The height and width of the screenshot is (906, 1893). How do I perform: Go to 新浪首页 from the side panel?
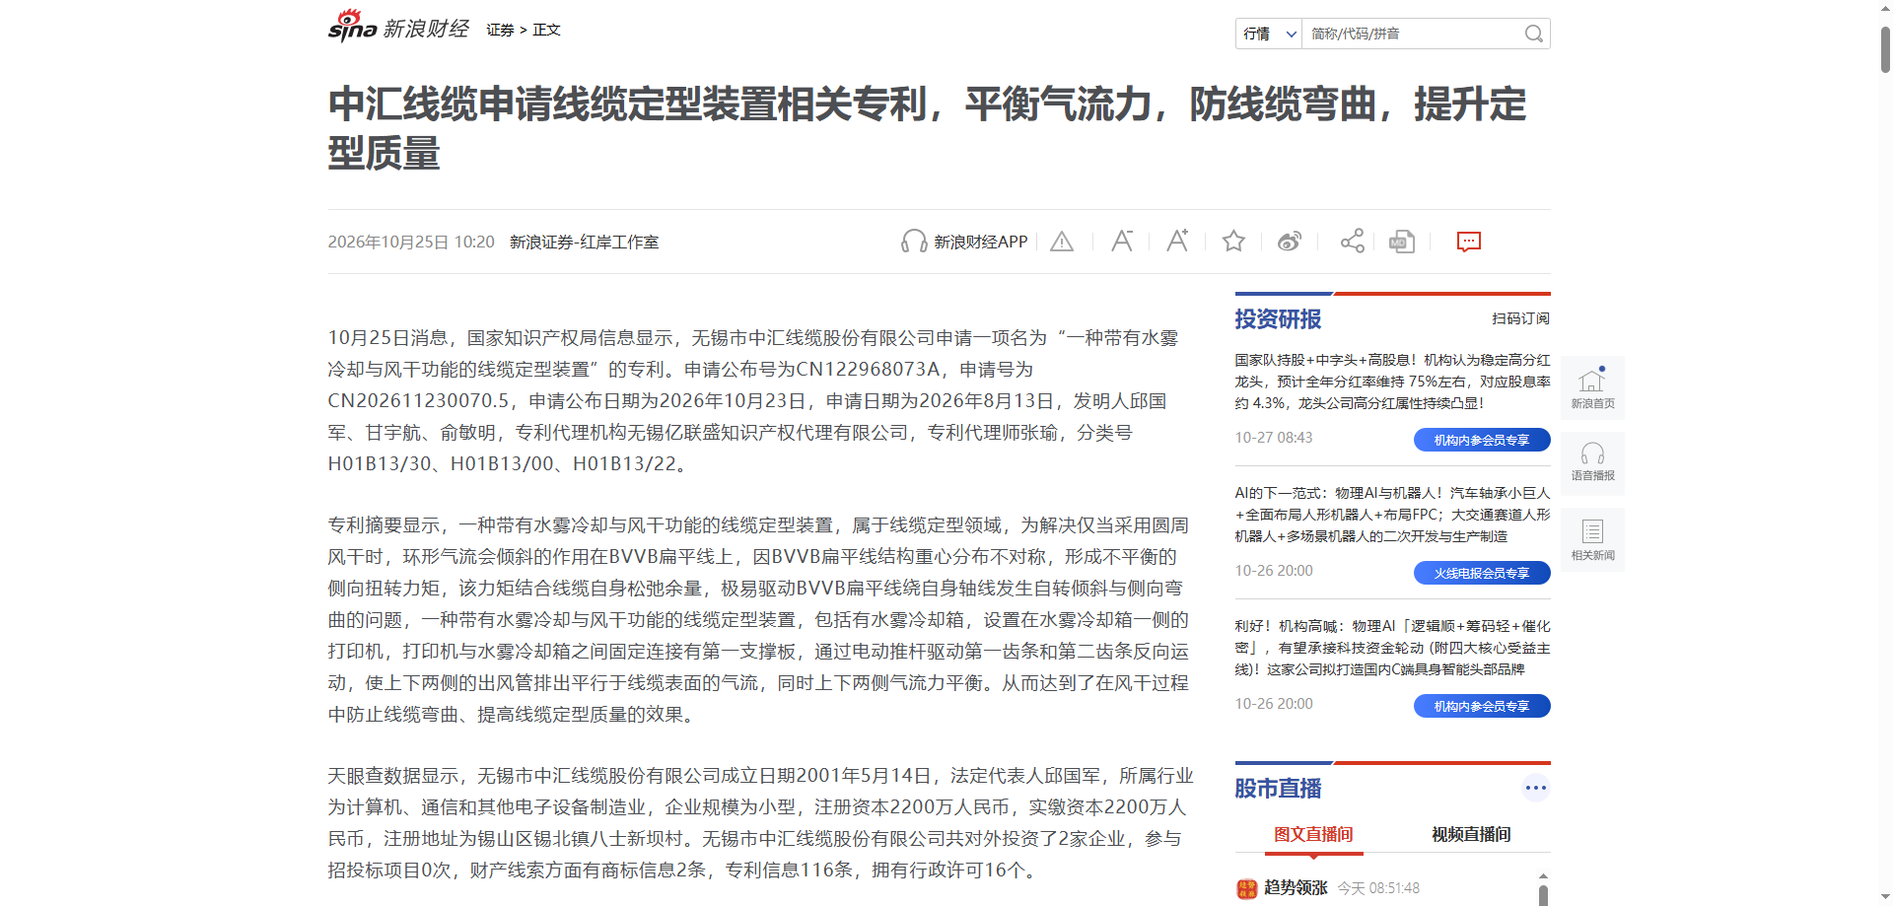[1592, 388]
